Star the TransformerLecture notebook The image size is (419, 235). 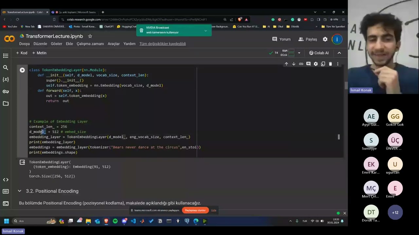90,36
